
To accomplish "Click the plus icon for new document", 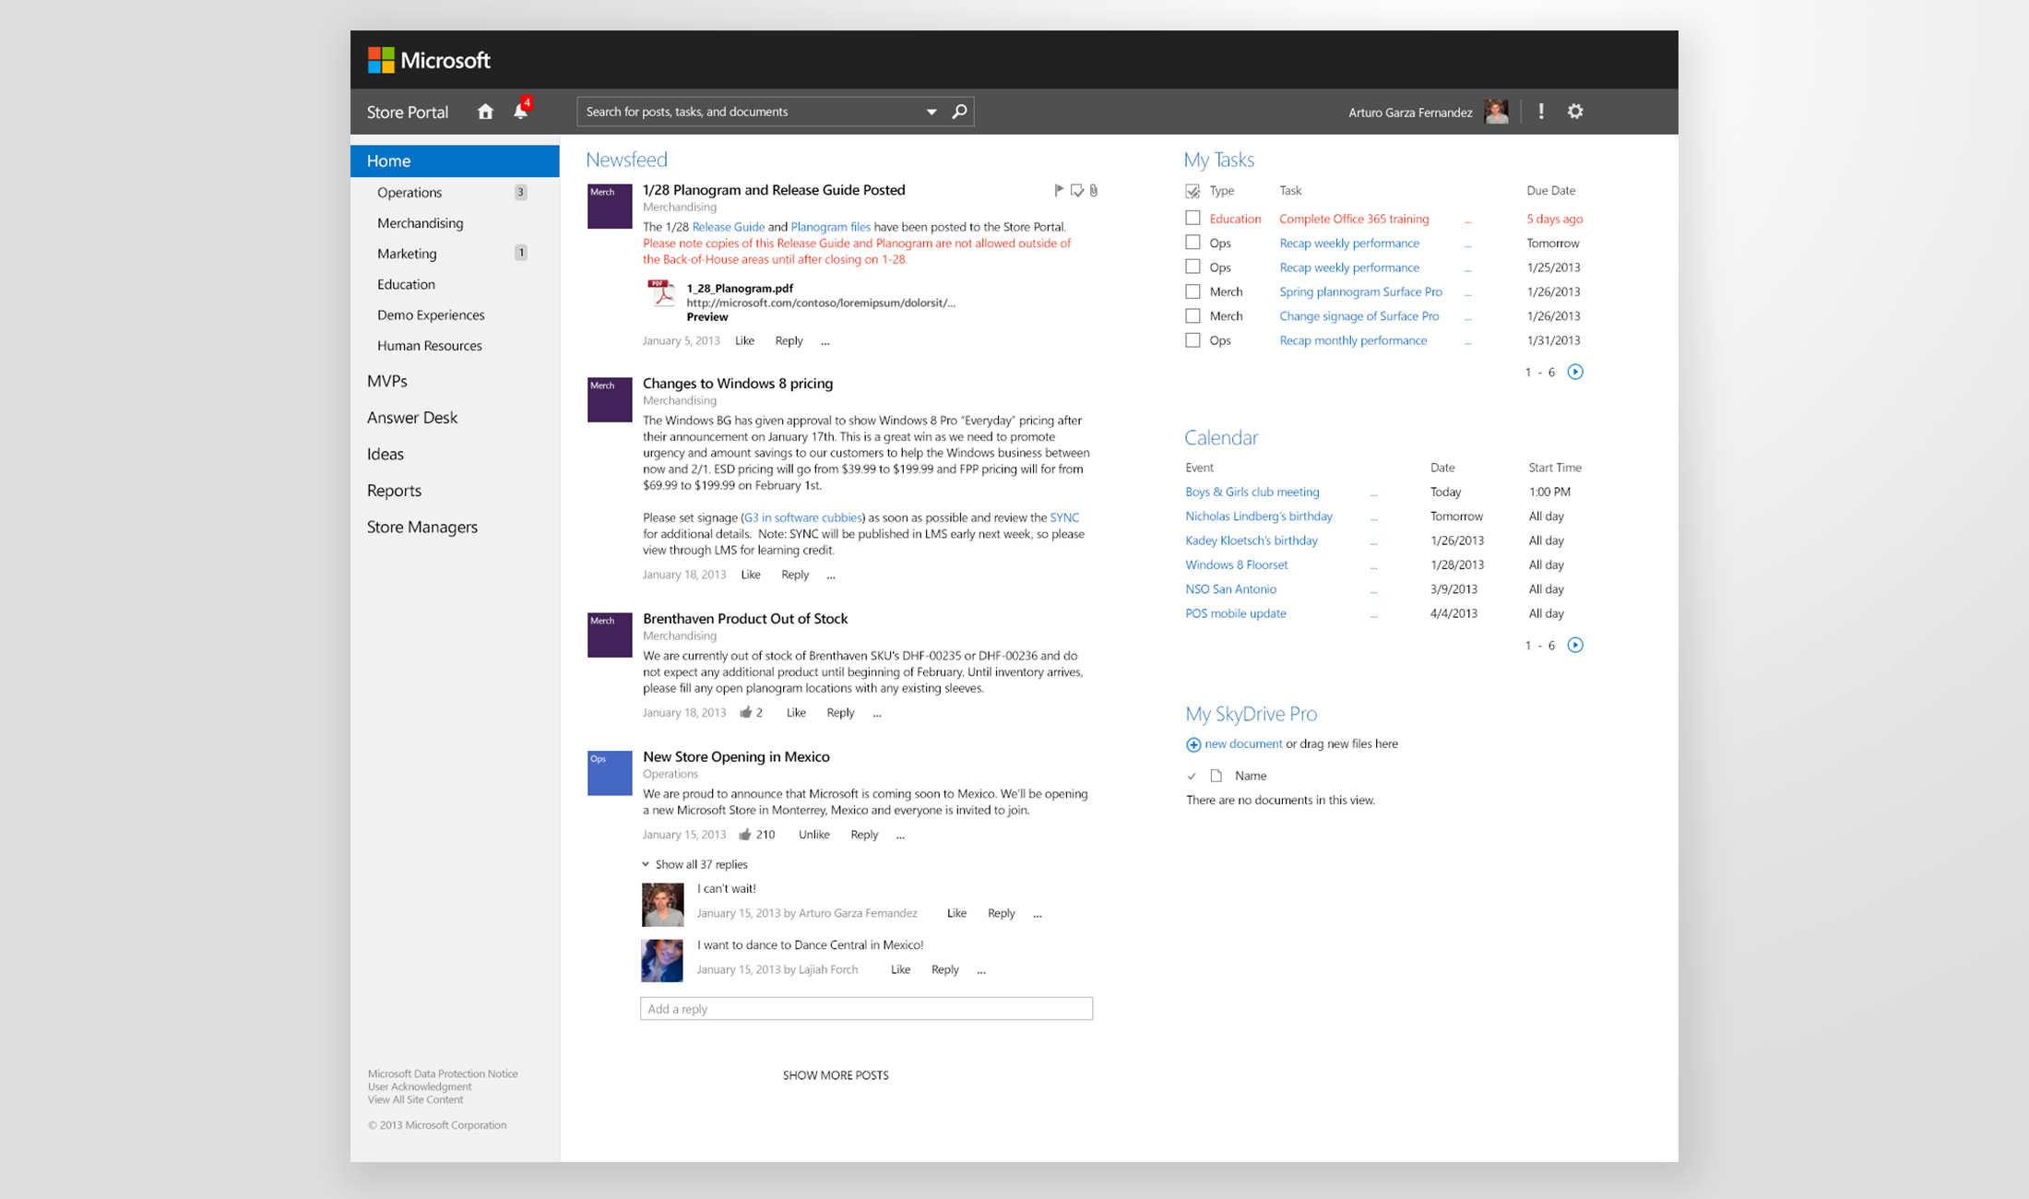I will point(1193,744).
